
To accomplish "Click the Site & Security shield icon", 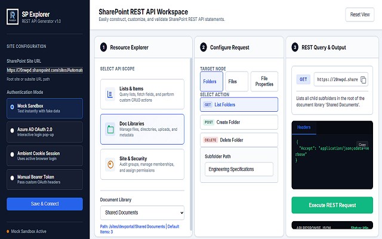I will [110, 164].
